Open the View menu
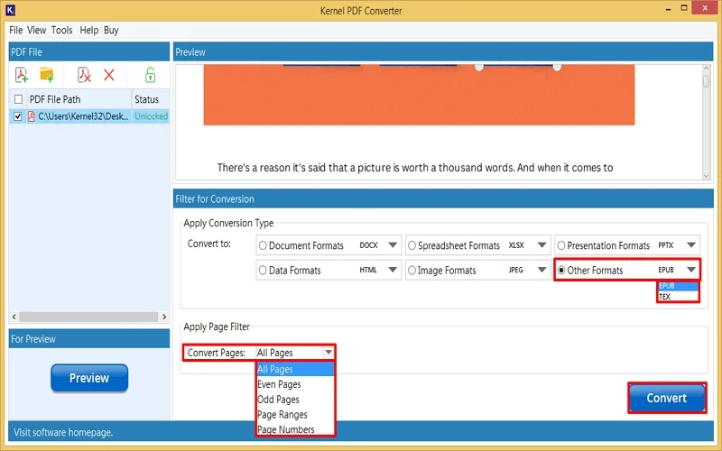Image resolution: width=722 pixels, height=451 pixels. [36, 31]
